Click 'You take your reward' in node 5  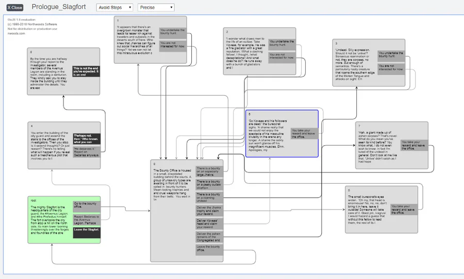tap(404, 210)
